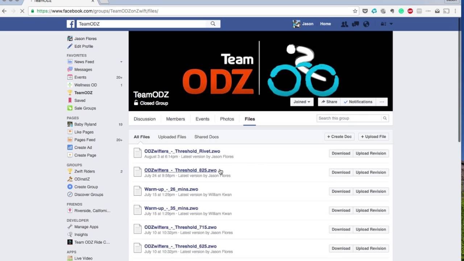Click the Grammarly extension icon
The width and height of the screenshot is (464, 261).
coord(401,11)
